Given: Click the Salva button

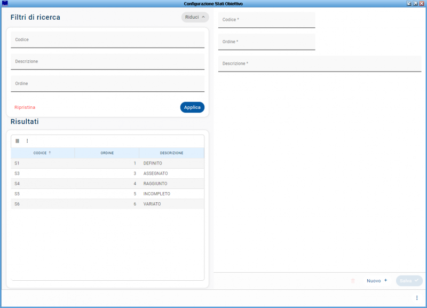Looking at the screenshot, I should pos(409,281).
